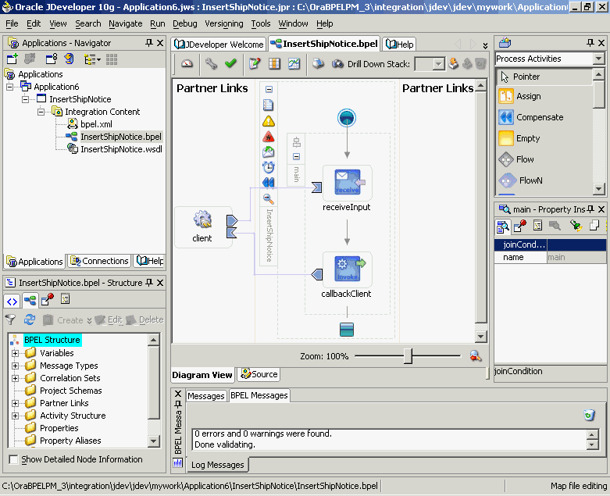Open the Connections navigator tab
610x496 pixels.
[x=100, y=261]
